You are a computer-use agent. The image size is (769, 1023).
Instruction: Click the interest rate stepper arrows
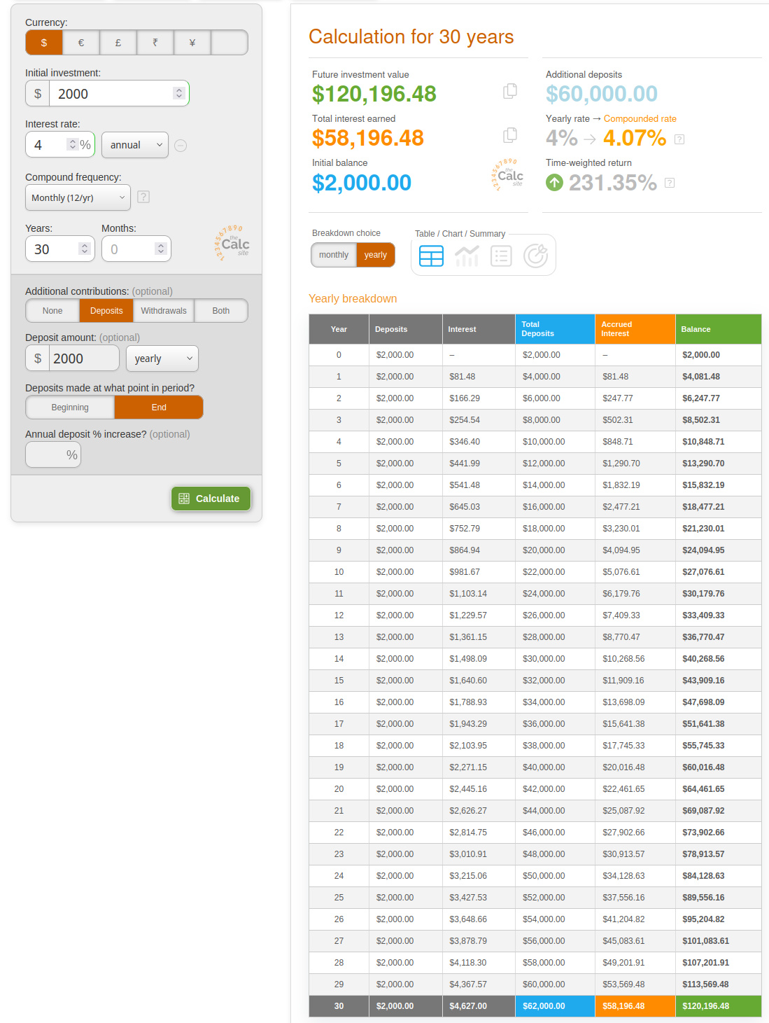(72, 144)
